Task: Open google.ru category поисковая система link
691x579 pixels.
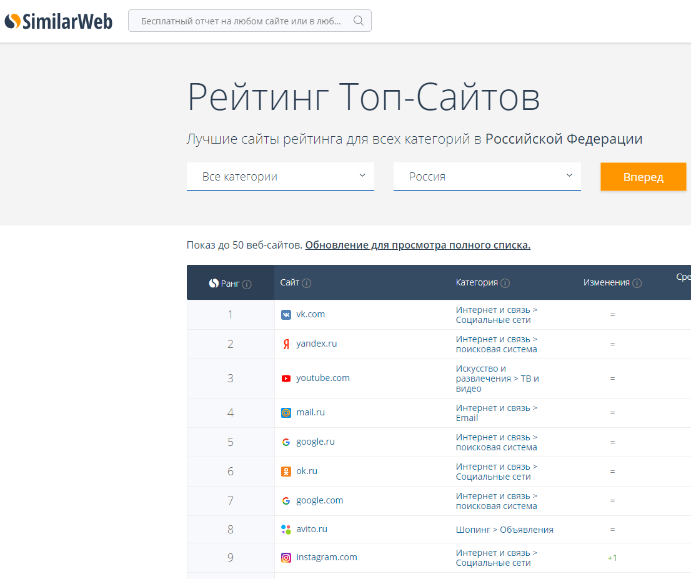Action: [497, 442]
